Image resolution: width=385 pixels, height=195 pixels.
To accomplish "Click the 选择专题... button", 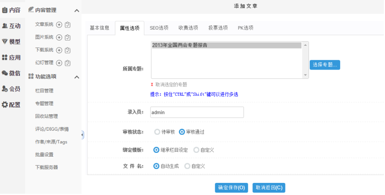I will click(x=325, y=65).
